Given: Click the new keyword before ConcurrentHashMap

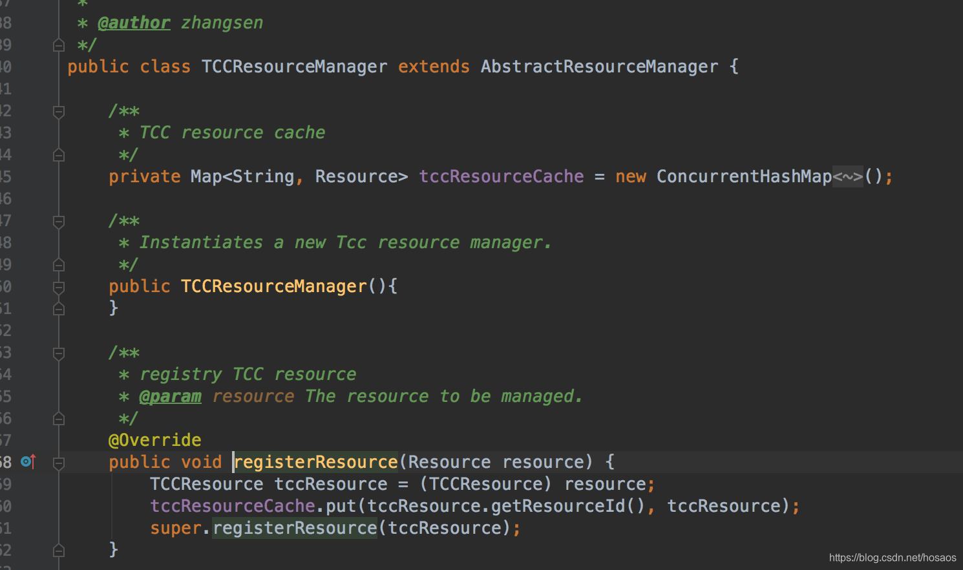Looking at the screenshot, I should [630, 176].
